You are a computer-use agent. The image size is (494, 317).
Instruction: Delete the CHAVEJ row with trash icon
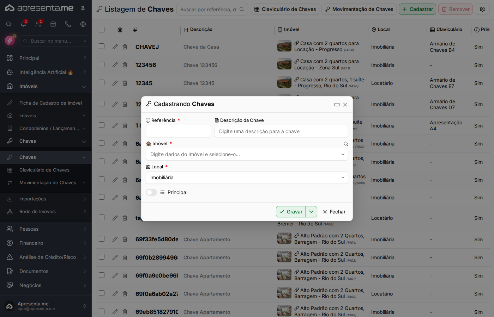pyautogui.click(x=125, y=47)
